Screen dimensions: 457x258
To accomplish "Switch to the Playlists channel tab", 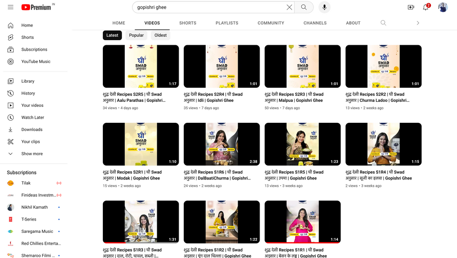I will click(x=227, y=23).
